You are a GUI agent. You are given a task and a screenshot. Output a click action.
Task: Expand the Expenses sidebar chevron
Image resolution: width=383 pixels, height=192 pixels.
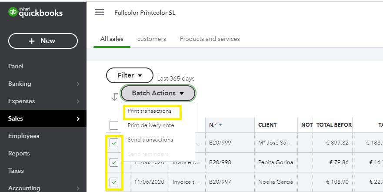tap(78, 101)
